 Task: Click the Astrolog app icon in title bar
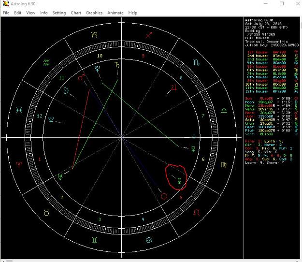click(6, 3)
